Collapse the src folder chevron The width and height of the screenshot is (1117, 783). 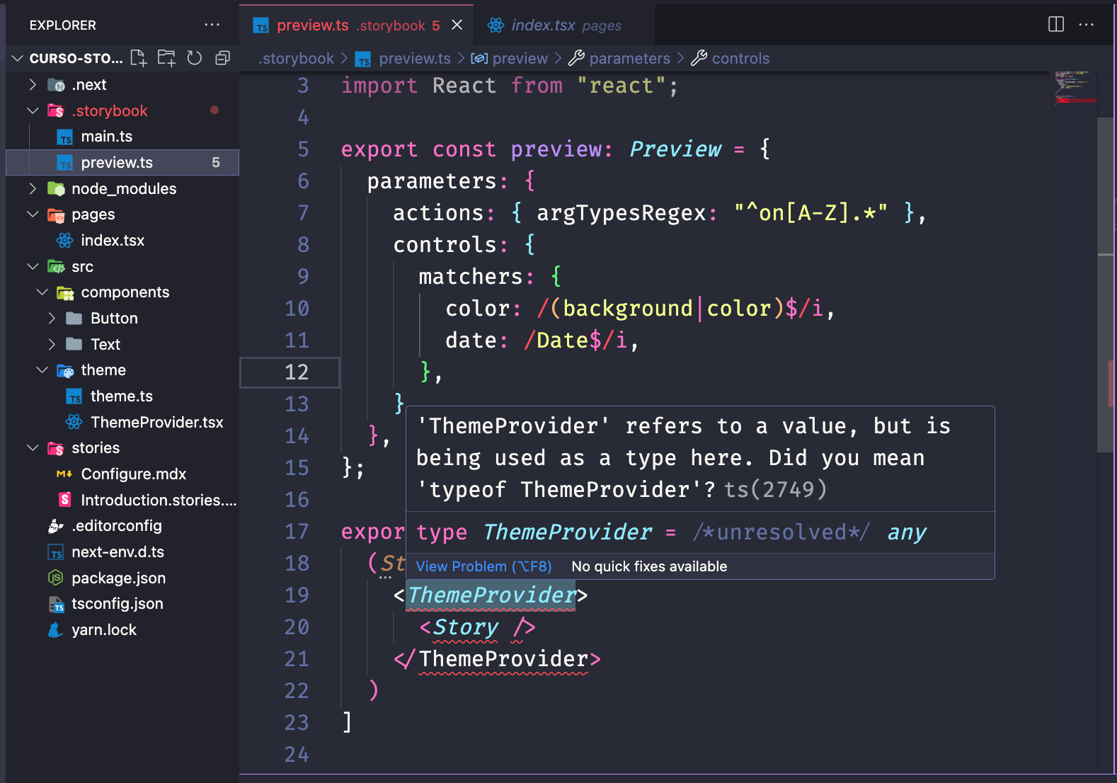tap(33, 267)
